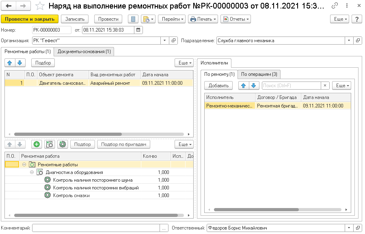This screenshot has width=365, height=234.
Task: Add new repair work with green plus icon
Action: [37, 144]
